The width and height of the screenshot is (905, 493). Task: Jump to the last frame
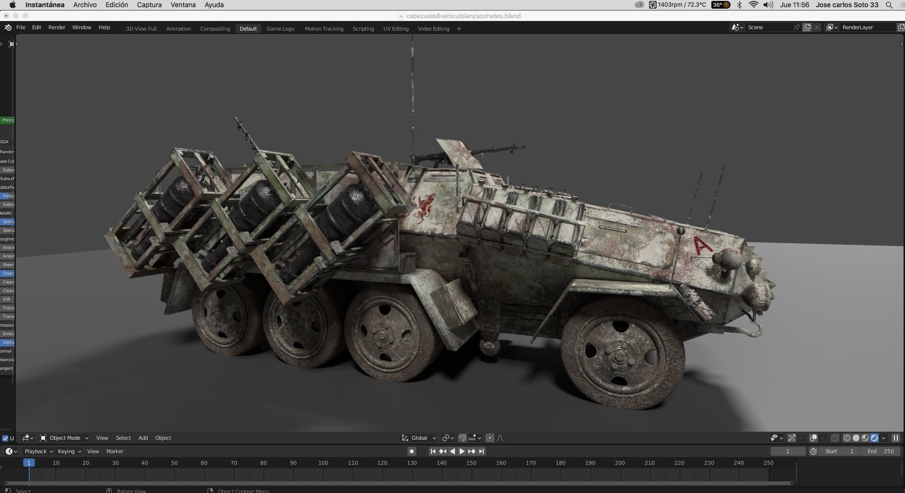(x=481, y=451)
